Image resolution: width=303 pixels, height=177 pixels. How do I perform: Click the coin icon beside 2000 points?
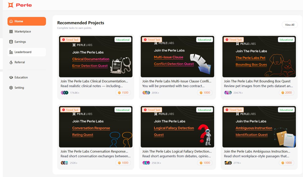283,93
